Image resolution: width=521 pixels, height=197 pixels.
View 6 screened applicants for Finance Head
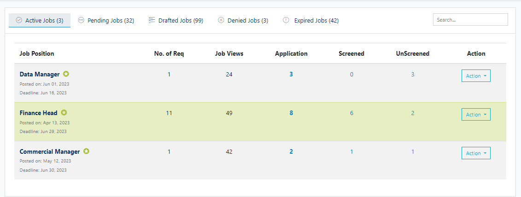point(351,113)
